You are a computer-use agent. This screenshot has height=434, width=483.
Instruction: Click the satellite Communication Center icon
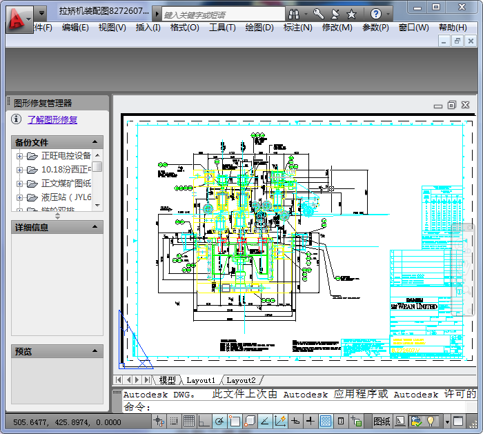(335, 14)
